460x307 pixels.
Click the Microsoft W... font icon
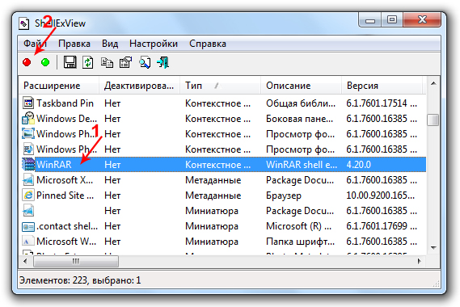pyautogui.click(x=27, y=242)
